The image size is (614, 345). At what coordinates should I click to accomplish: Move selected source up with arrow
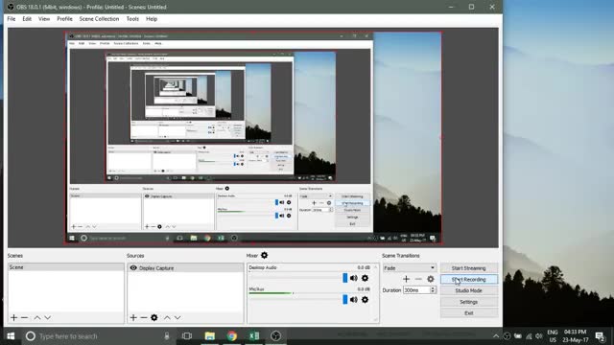(167, 317)
